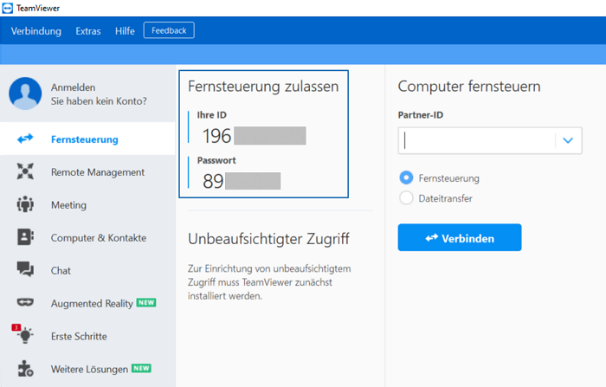Viewport: 606px width, 387px height.
Task: Click the 'Unbeaufsichtigter Zugriff' heading
Action: [268, 239]
